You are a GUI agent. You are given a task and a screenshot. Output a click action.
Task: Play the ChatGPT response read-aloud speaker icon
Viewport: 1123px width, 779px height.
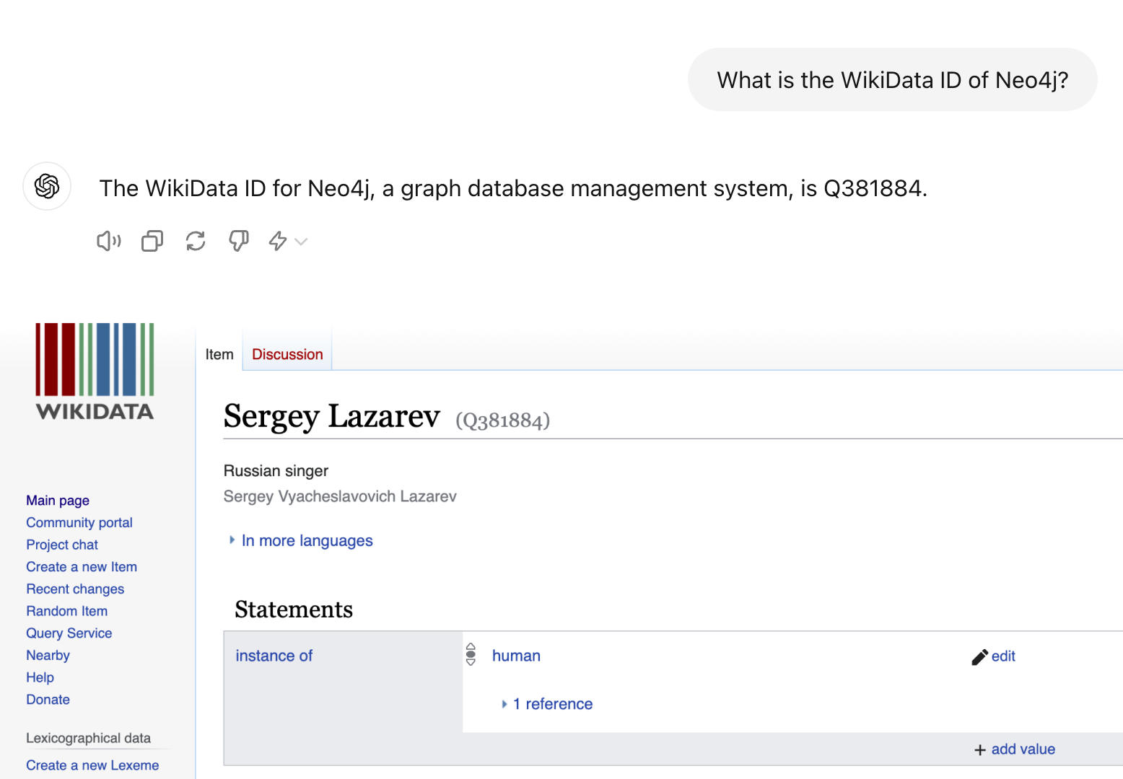109,241
